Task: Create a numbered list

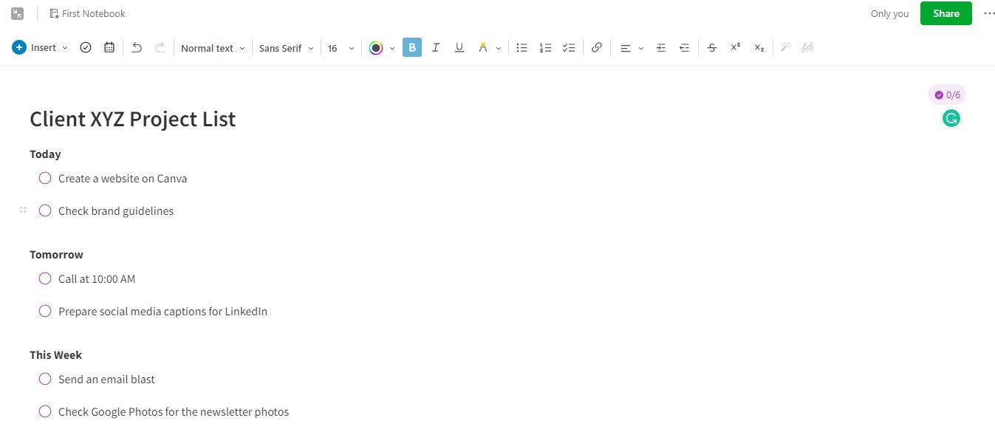Action: [x=545, y=47]
